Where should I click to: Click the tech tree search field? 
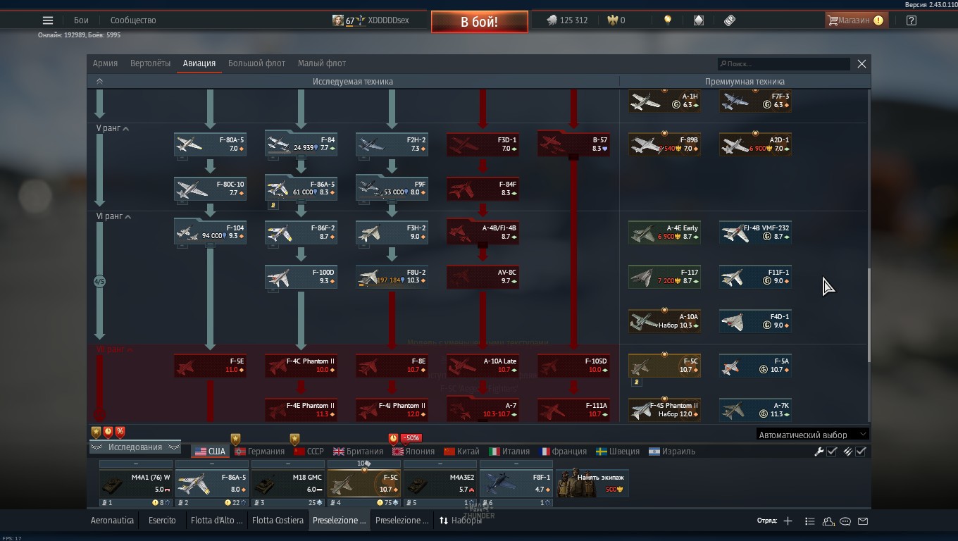pyautogui.click(x=783, y=64)
